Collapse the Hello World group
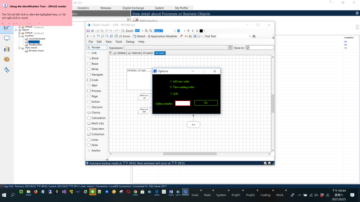 tap(19, 48)
